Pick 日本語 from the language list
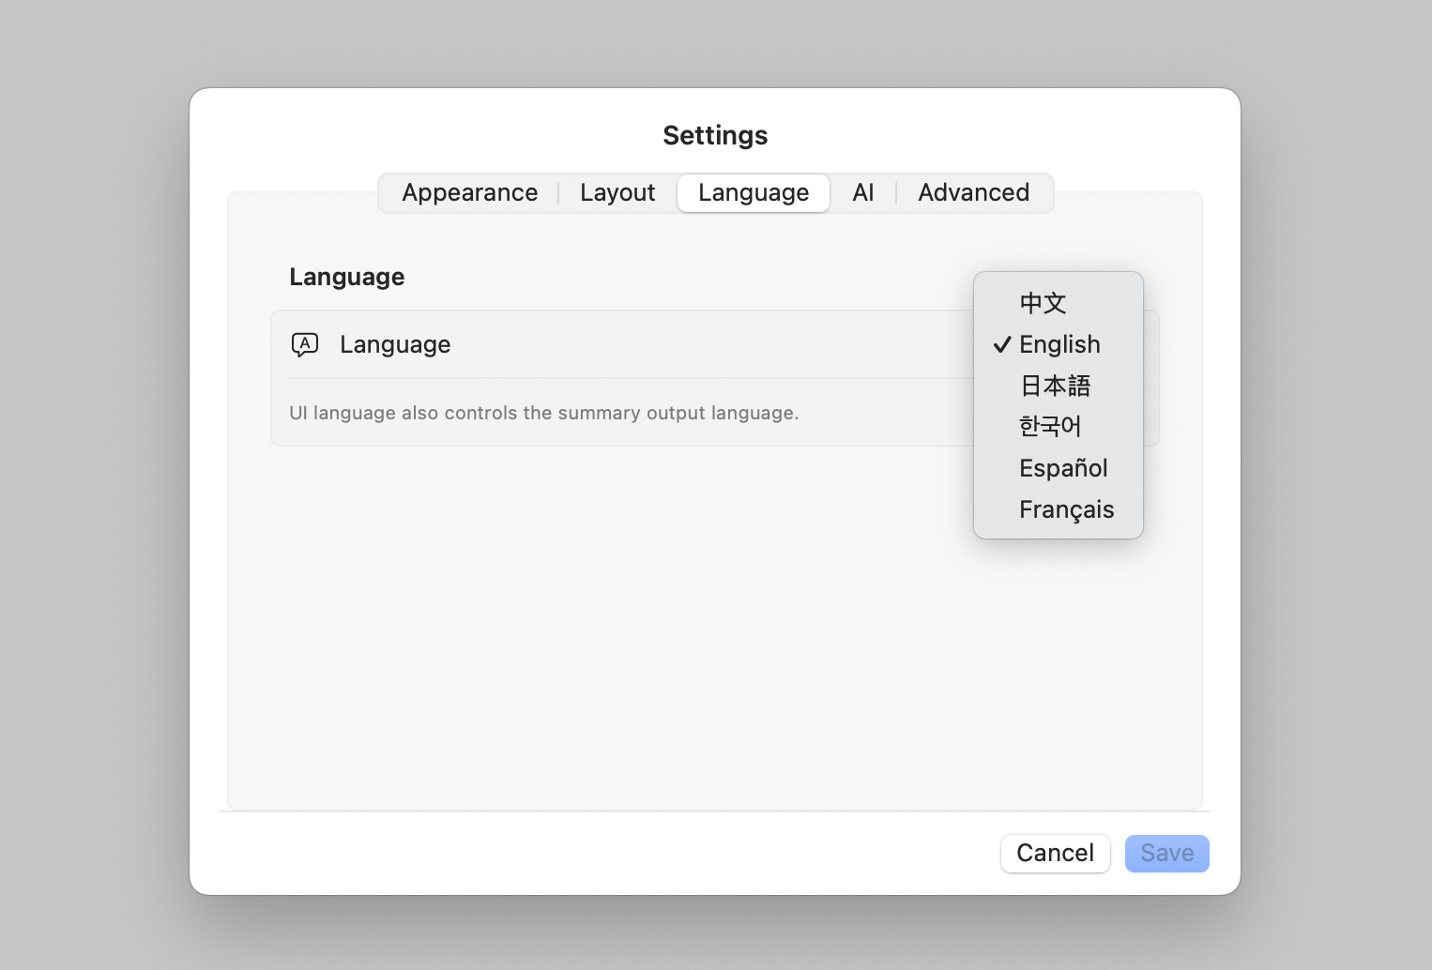Viewport: 1432px width, 970px height. [x=1055, y=386]
